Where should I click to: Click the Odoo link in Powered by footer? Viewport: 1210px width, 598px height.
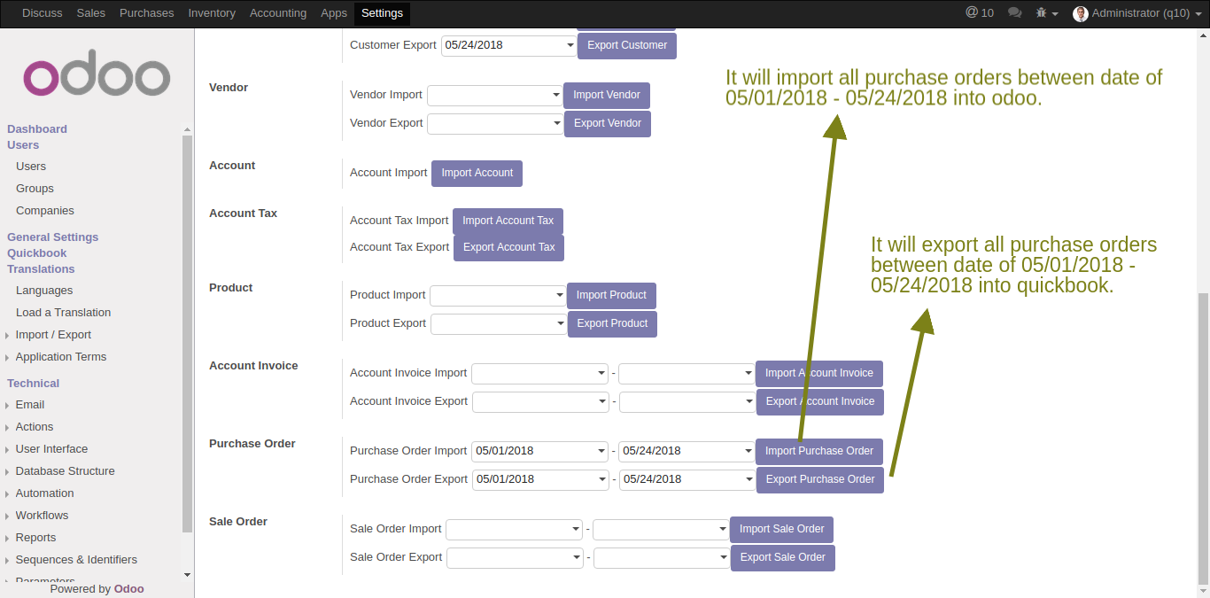pos(128,589)
